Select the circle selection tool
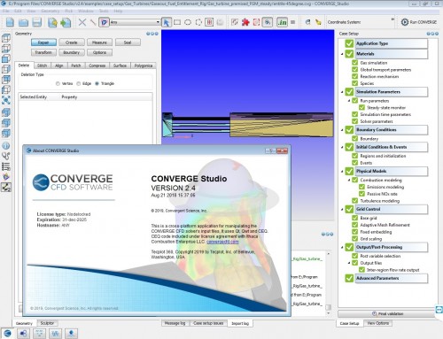 point(188,22)
